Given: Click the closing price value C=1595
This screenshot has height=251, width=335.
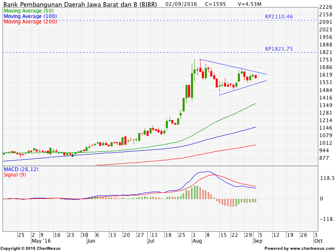Looking at the screenshot, I should (215, 4).
